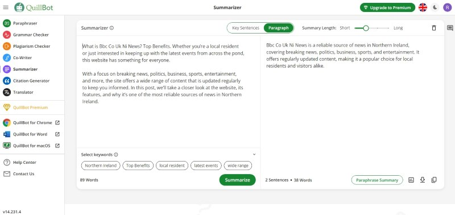Select the Paragraph mode option

pyautogui.click(x=279, y=28)
